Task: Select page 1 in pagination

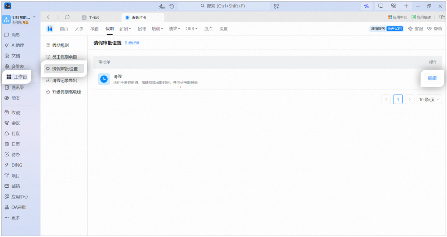Action: coord(398,99)
